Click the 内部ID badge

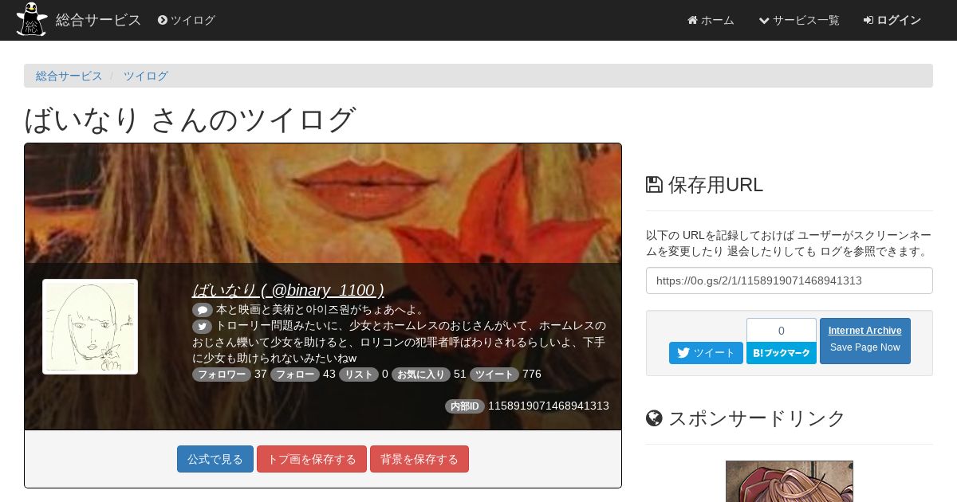[x=465, y=406]
